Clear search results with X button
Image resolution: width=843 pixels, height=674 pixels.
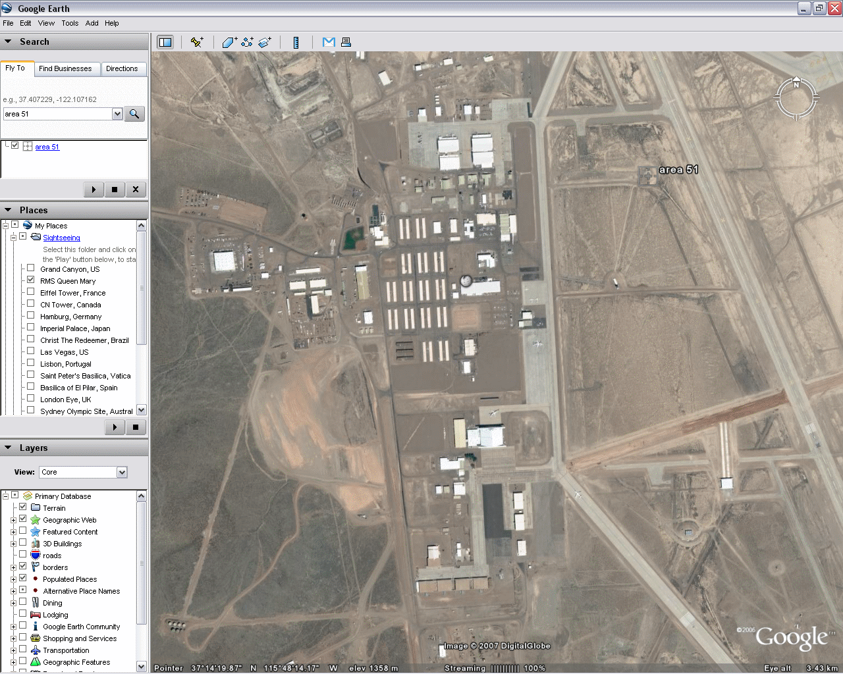coord(136,190)
